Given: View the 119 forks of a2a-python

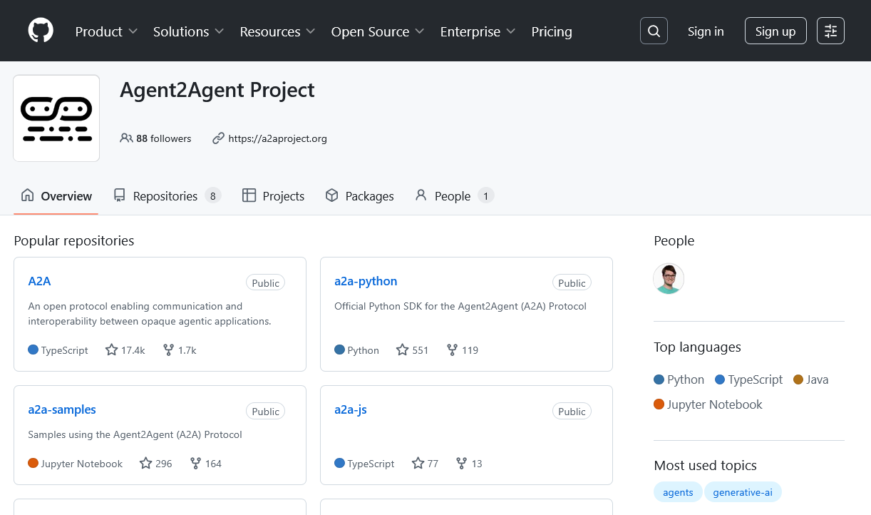Looking at the screenshot, I should [x=462, y=350].
